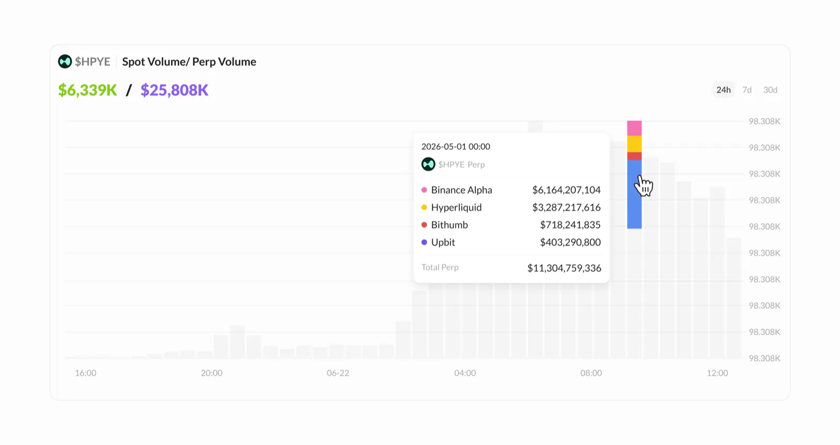Click the red Bithumb bar segment

point(634,156)
